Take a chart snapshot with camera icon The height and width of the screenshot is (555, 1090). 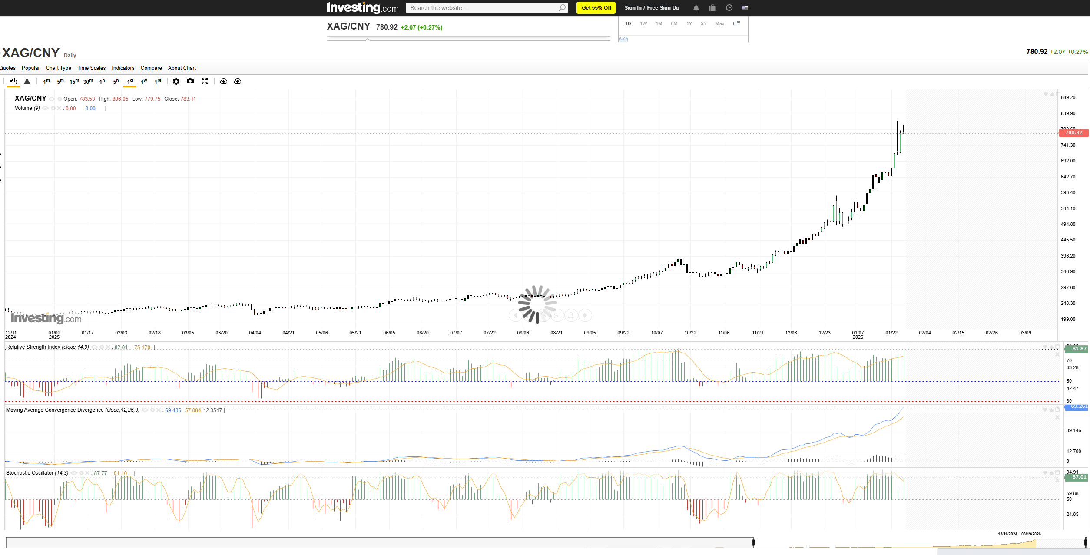click(190, 81)
